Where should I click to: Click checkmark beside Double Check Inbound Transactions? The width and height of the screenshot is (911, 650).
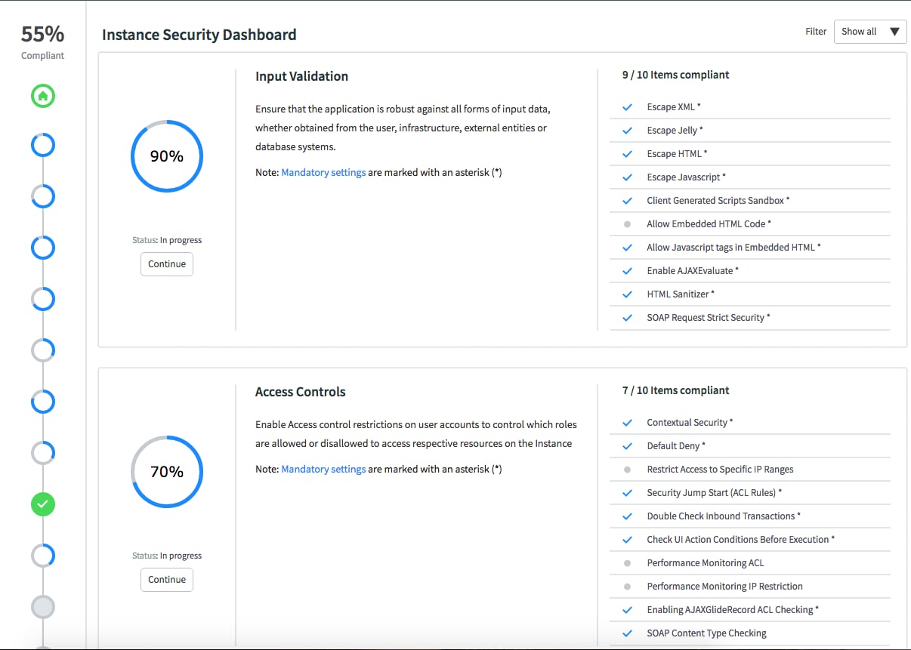tap(627, 516)
